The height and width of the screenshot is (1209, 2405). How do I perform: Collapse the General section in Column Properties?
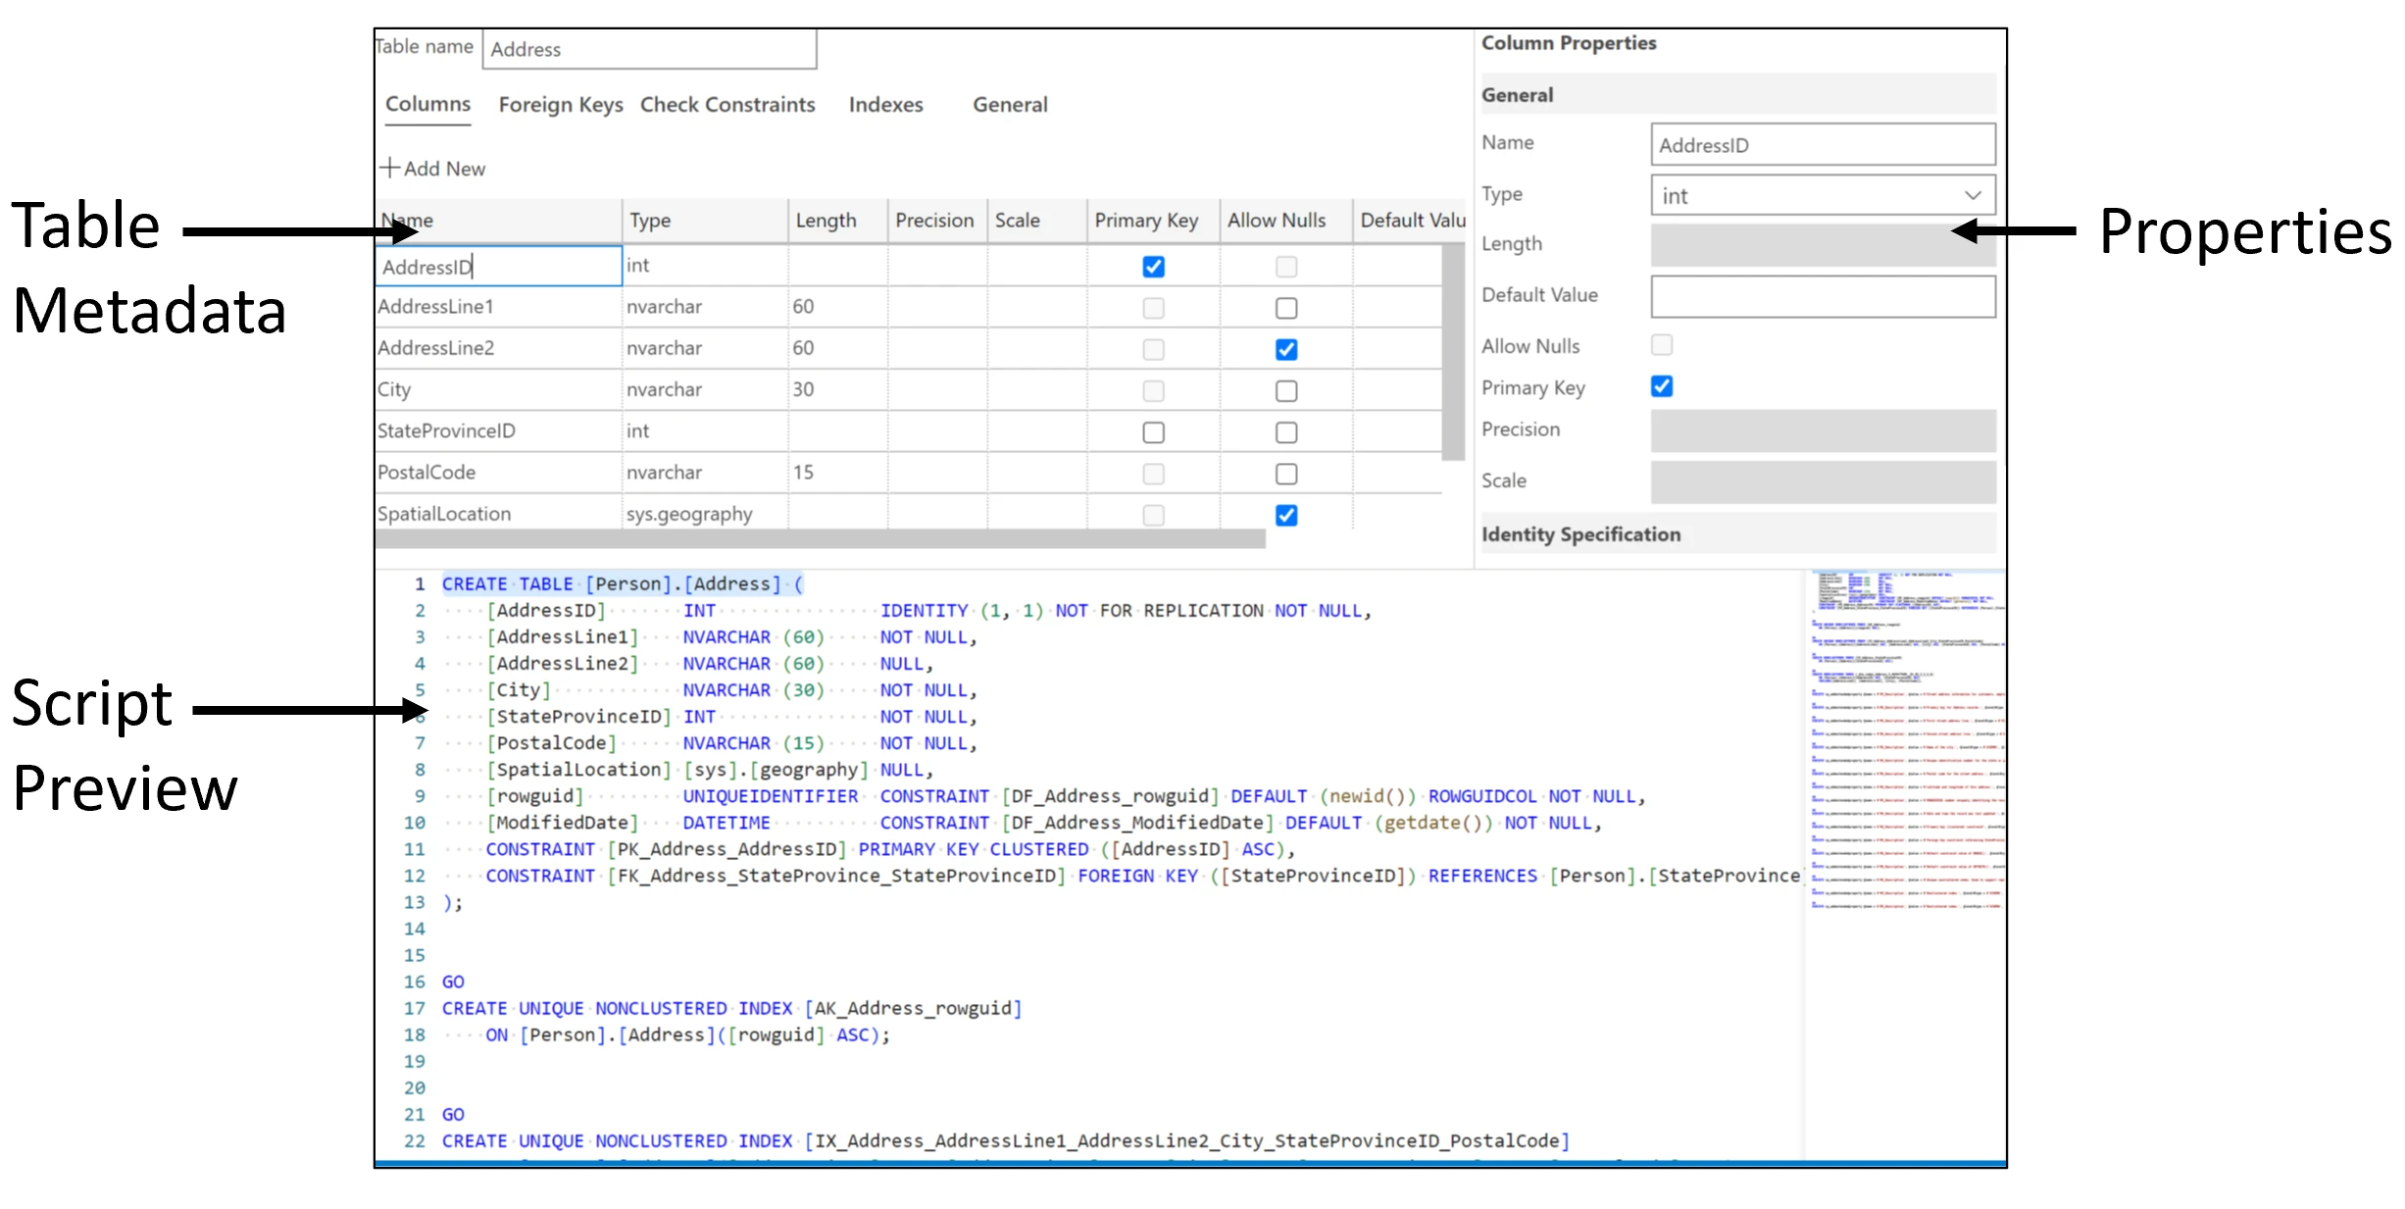1518,94
